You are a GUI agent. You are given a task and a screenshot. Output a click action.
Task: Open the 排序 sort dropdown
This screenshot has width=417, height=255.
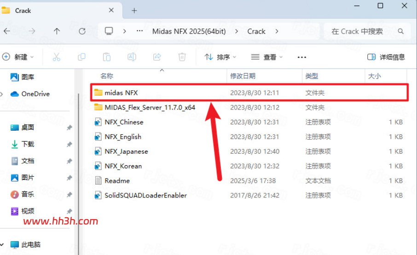click(220, 57)
